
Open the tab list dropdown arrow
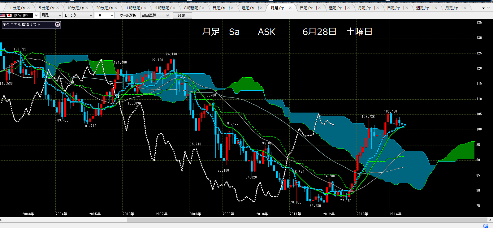[x=483, y=8]
